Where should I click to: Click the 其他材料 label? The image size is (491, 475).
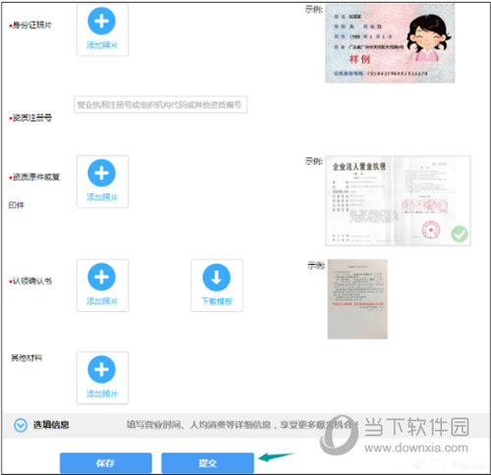tap(27, 358)
